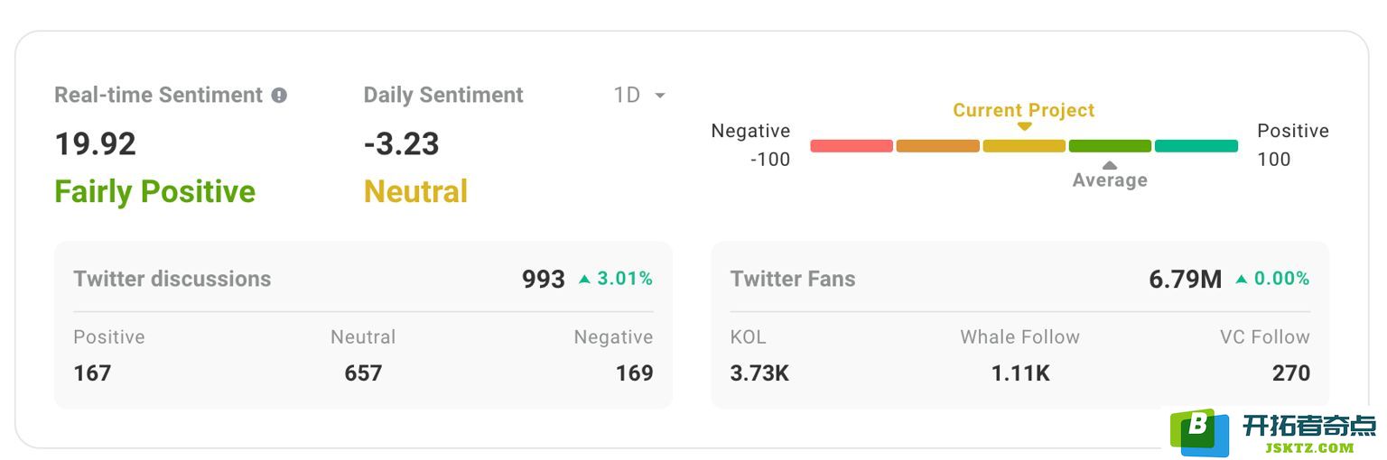Click the Neutral count 657

[363, 373]
